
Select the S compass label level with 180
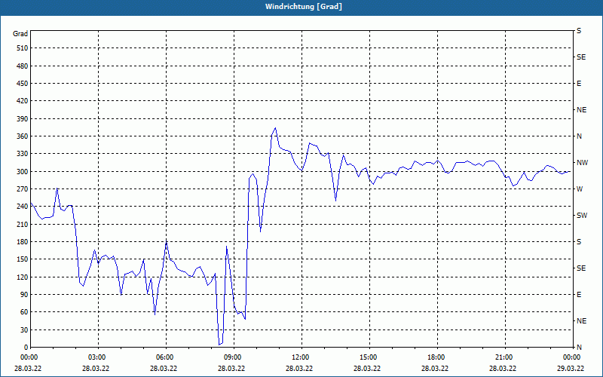(579, 242)
